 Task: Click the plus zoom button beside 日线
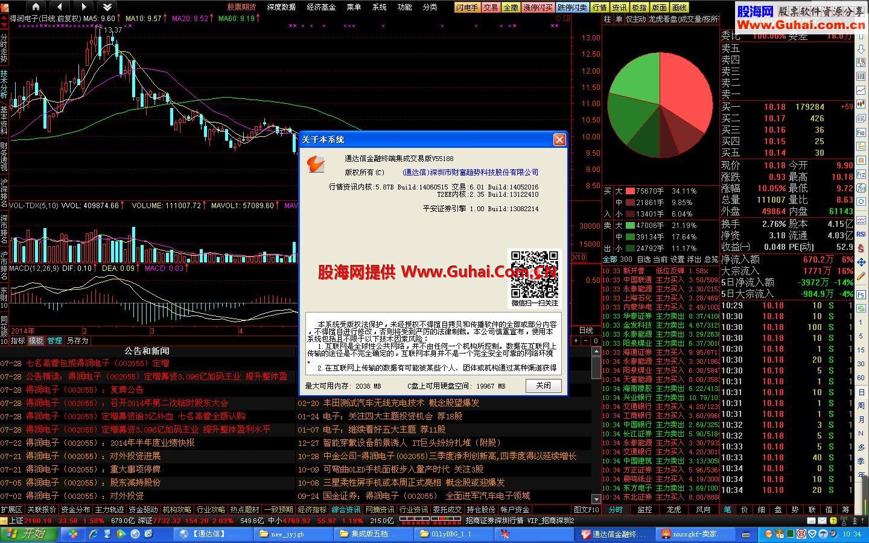coord(576,341)
